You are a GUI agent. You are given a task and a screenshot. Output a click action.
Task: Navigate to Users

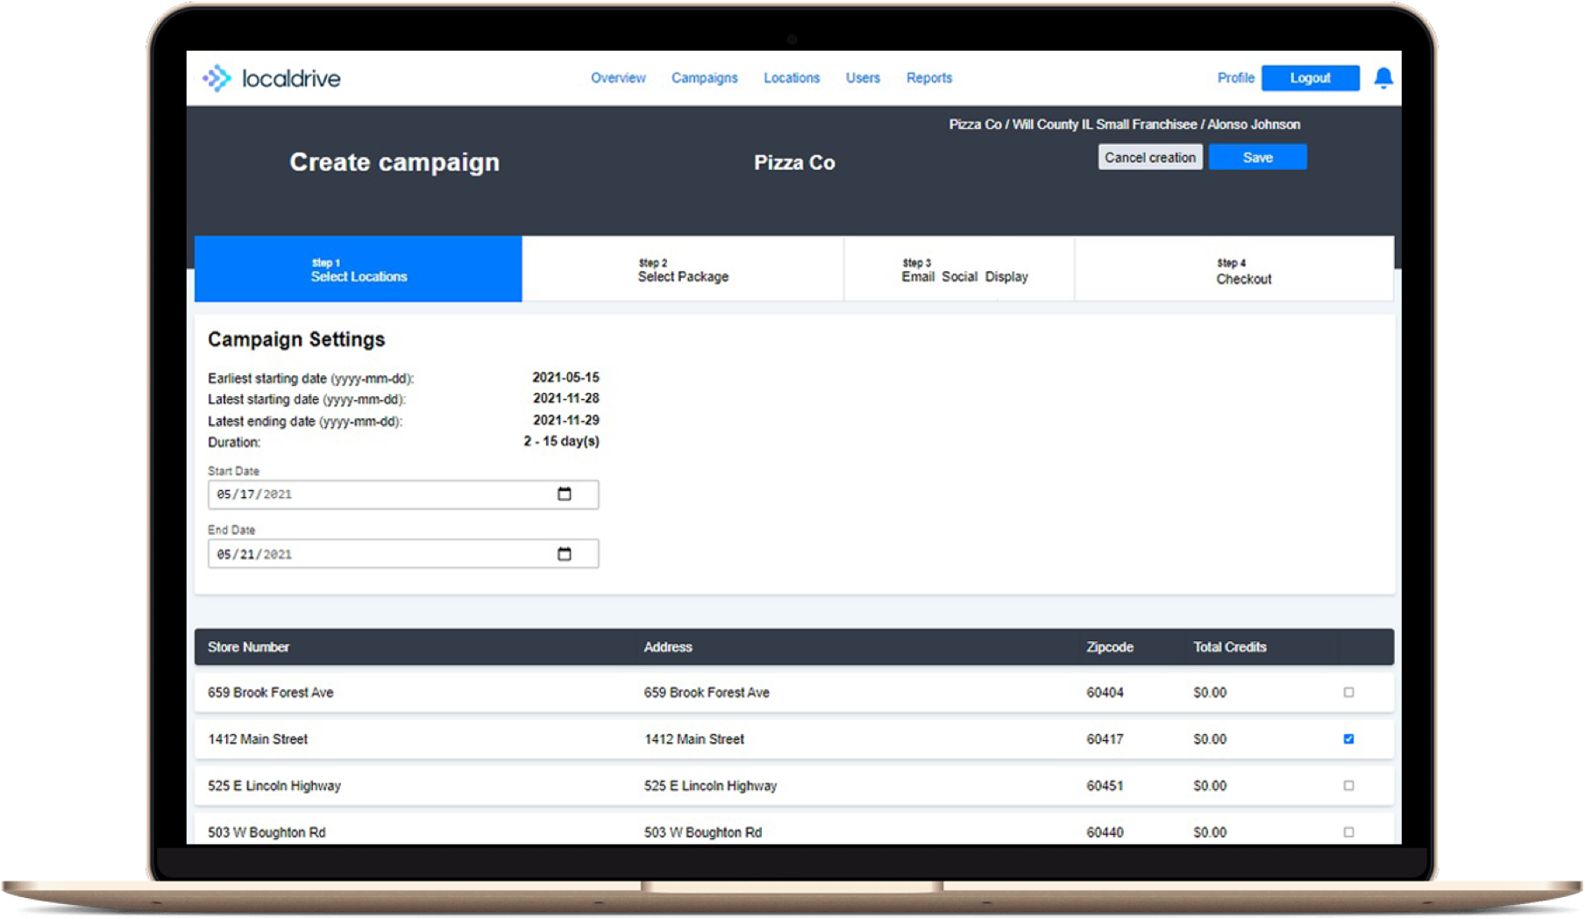coord(863,78)
